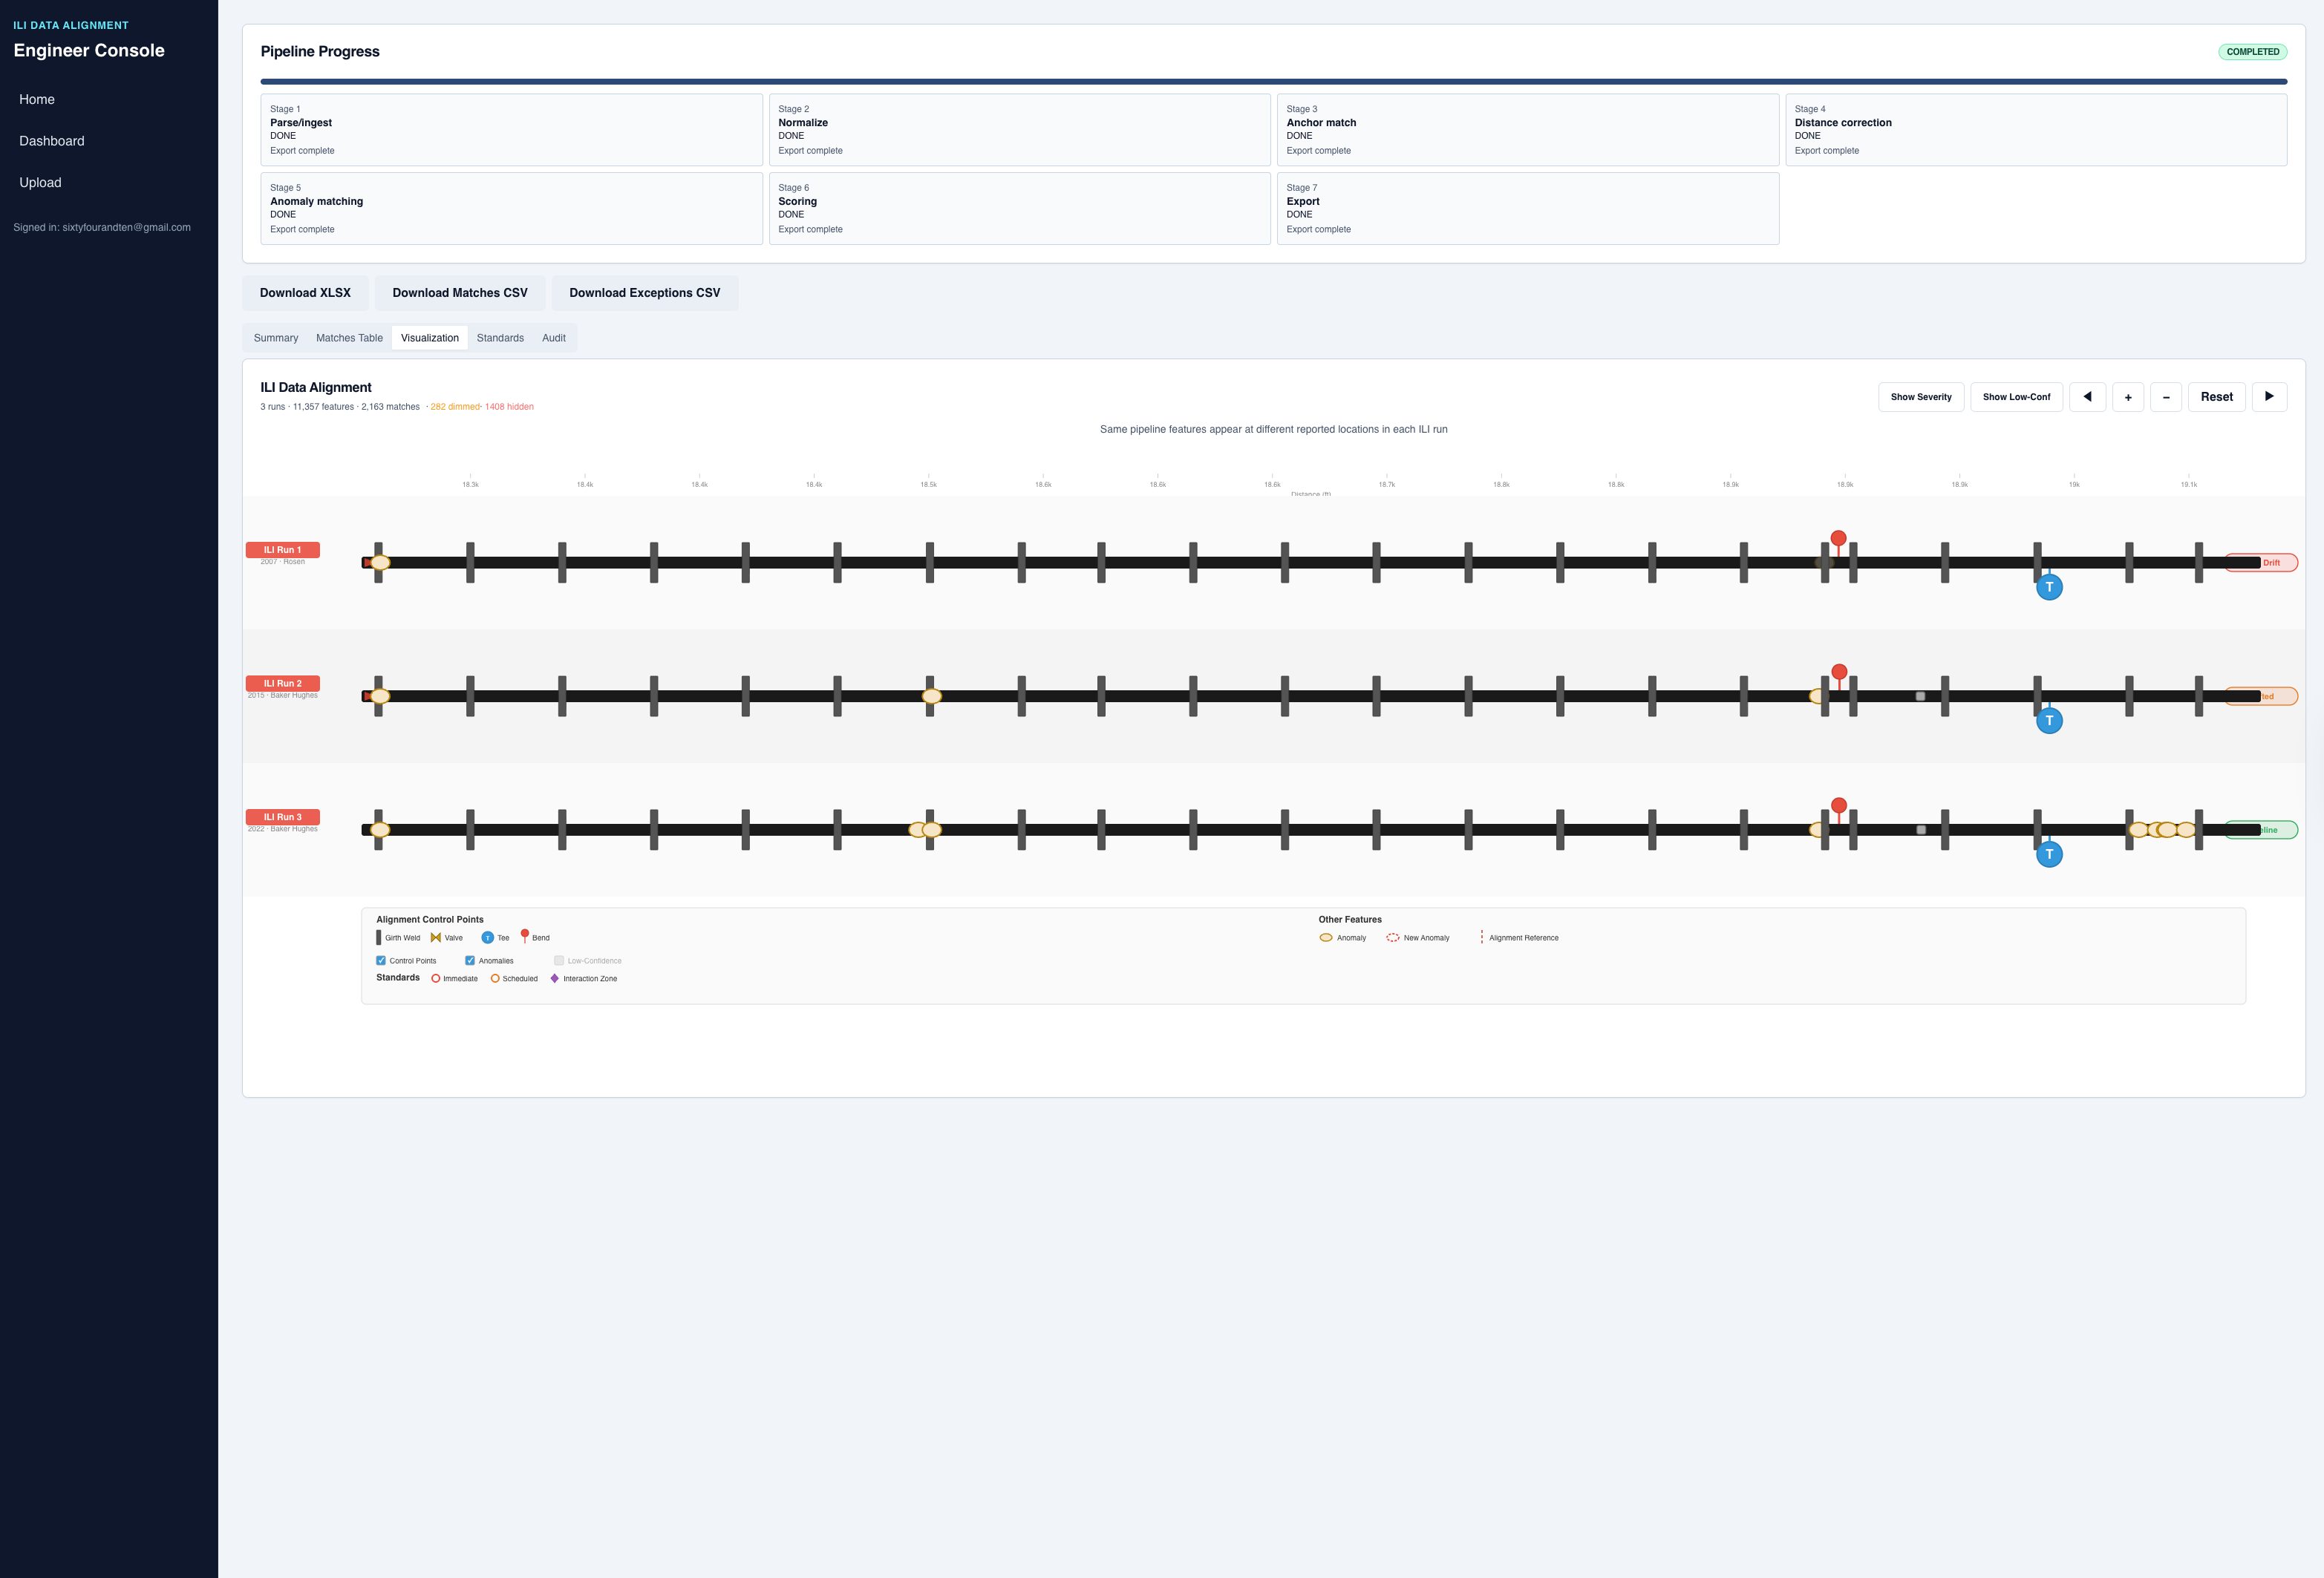The height and width of the screenshot is (1578, 2324).
Task: Toggle the Low-Confidence checkbox
Action: (x=559, y=960)
